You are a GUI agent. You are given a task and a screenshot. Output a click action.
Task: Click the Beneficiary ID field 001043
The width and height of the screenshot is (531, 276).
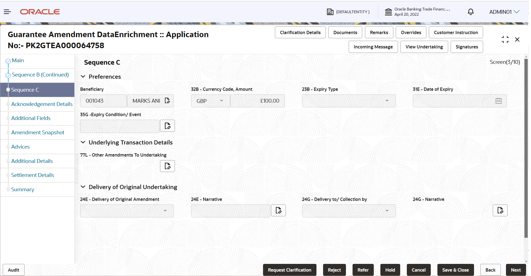point(104,101)
